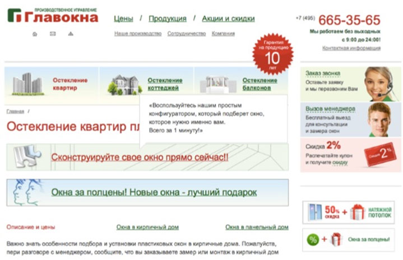
Task: Click the phone number 665-35-65
Action: click(x=349, y=20)
